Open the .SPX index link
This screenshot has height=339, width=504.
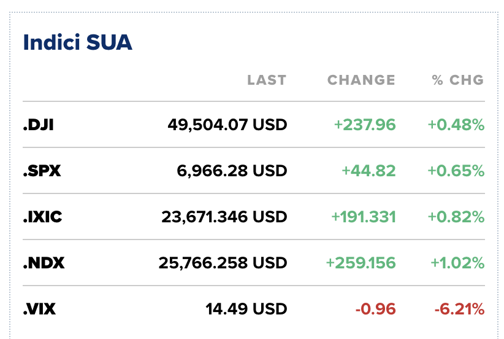coord(42,171)
